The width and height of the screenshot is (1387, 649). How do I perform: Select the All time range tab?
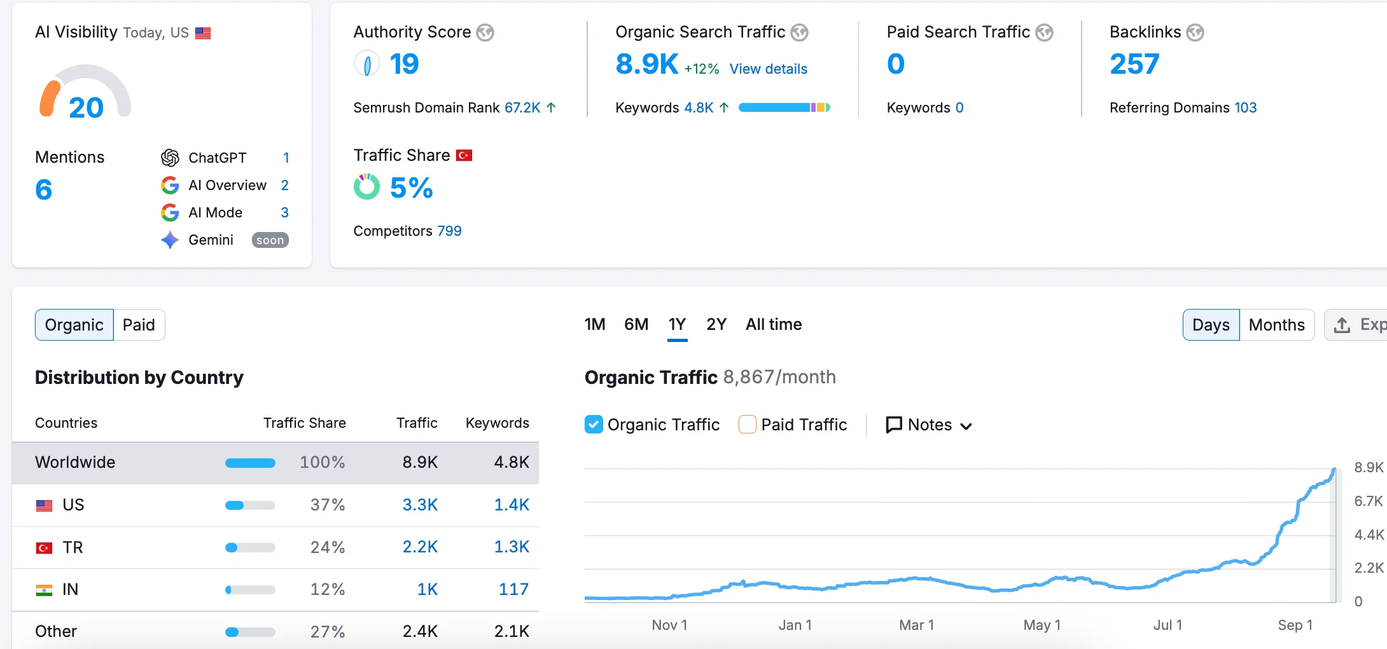coord(773,324)
